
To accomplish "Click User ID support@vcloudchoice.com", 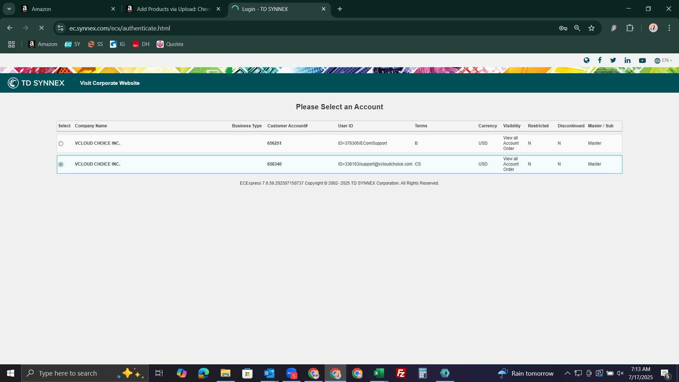I will pos(375,164).
